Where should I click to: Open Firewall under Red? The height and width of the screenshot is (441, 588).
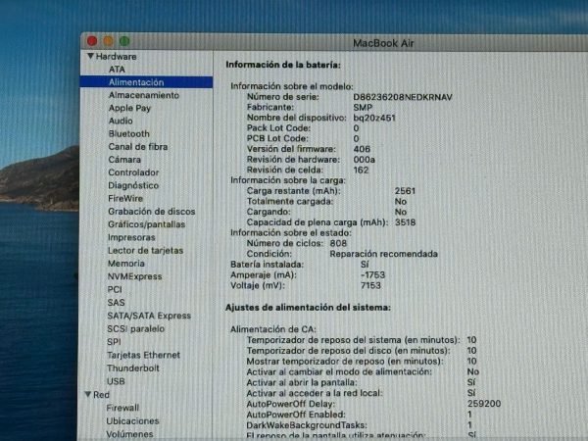123,407
